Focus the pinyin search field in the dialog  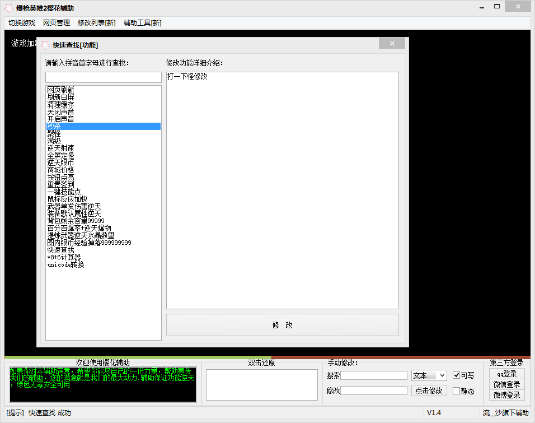103,77
